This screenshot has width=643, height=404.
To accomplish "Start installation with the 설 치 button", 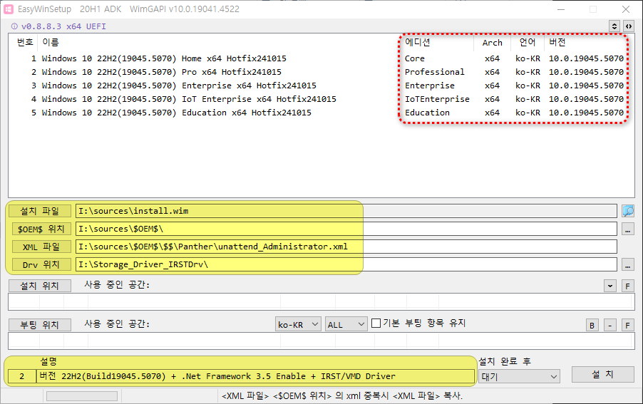I will 603,374.
